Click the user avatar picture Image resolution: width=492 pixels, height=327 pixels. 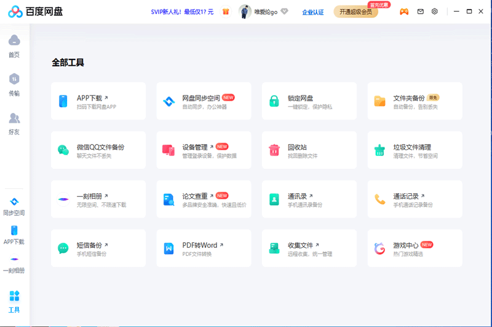coord(245,11)
